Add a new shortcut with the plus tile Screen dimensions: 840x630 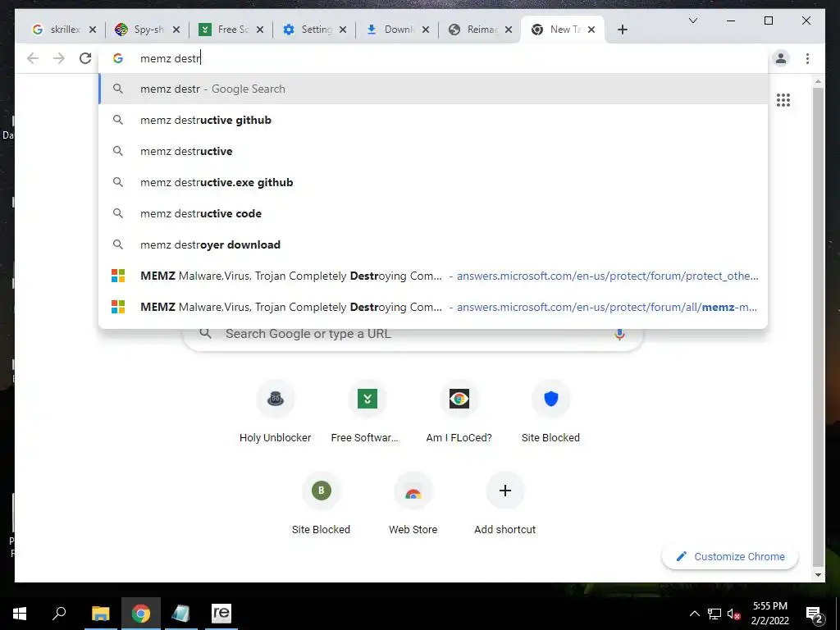pos(504,504)
